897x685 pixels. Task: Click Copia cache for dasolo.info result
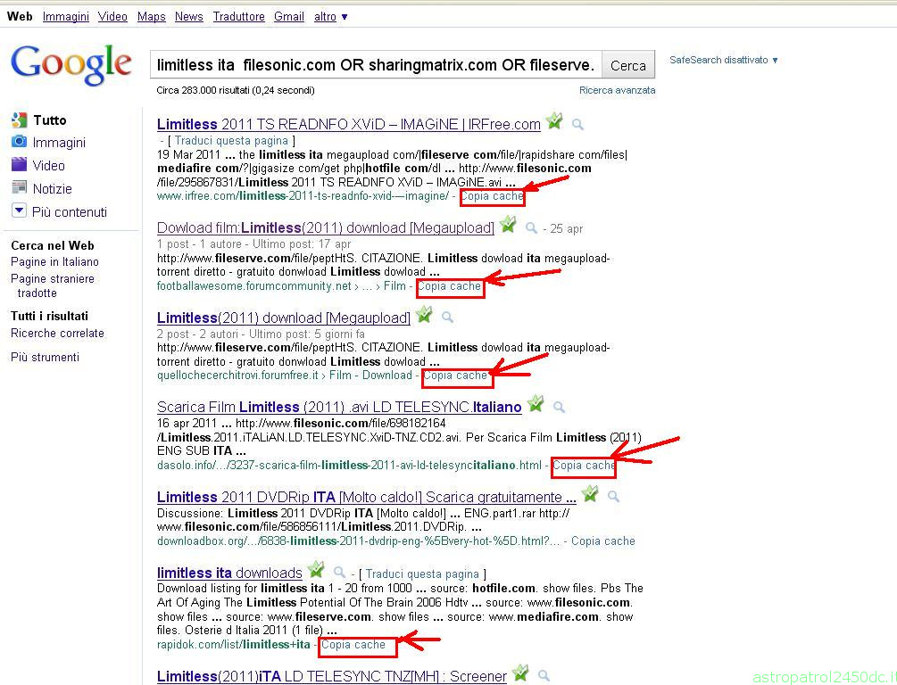click(584, 466)
